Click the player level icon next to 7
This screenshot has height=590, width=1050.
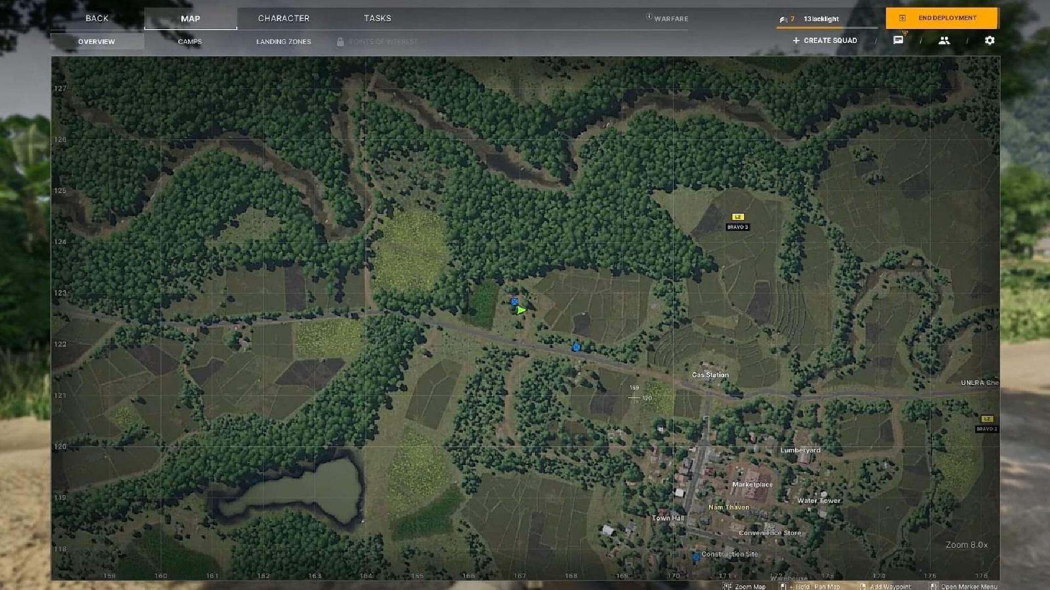783,19
